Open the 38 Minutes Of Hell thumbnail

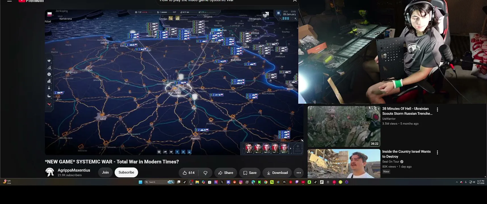344,126
